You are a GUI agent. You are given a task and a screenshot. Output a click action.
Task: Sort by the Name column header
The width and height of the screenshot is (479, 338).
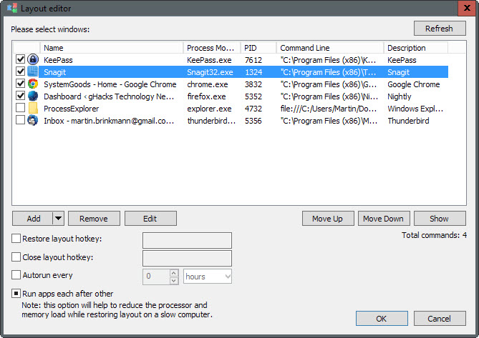(112, 48)
